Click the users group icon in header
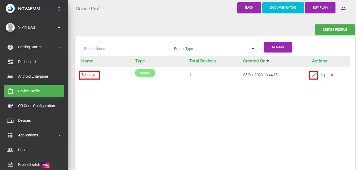Viewport: 356px width, 170px height. pos(343,9)
